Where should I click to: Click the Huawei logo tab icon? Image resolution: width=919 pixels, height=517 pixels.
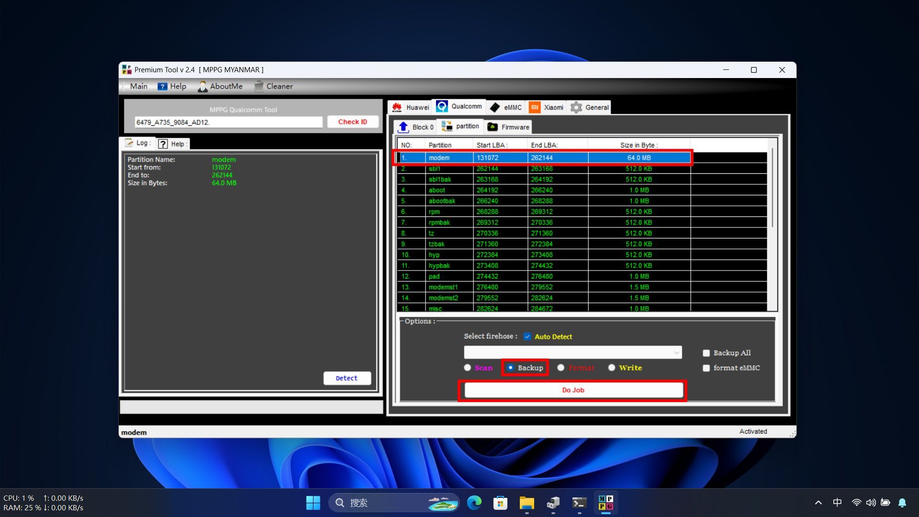tap(397, 107)
